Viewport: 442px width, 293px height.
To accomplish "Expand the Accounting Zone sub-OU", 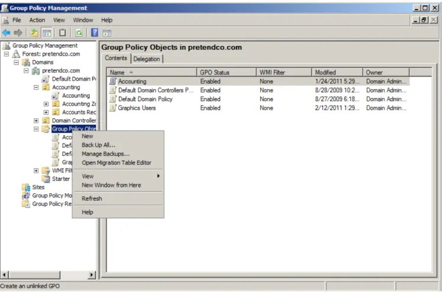I will (46, 104).
